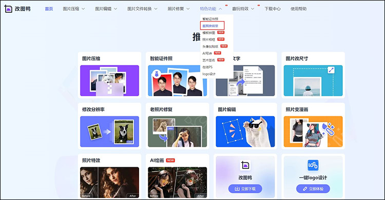Open the 图片压缩 feature card
This screenshot has height=200, width=385.
tap(109, 75)
